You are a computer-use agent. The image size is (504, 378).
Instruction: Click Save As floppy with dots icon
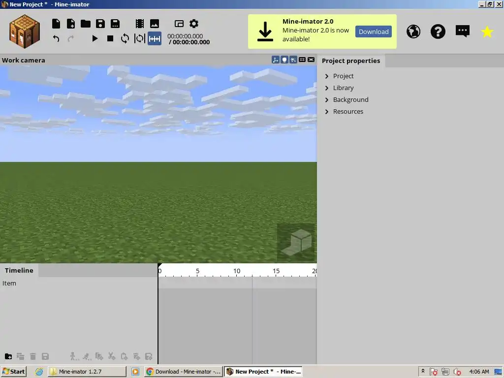click(x=115, y=24)
